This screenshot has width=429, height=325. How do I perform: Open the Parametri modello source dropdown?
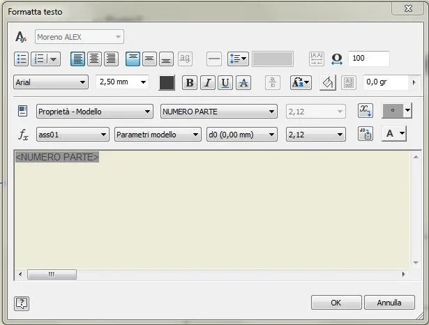(158, 135)
